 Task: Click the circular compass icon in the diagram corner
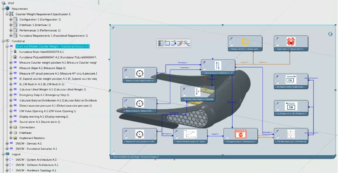point(330,34)
